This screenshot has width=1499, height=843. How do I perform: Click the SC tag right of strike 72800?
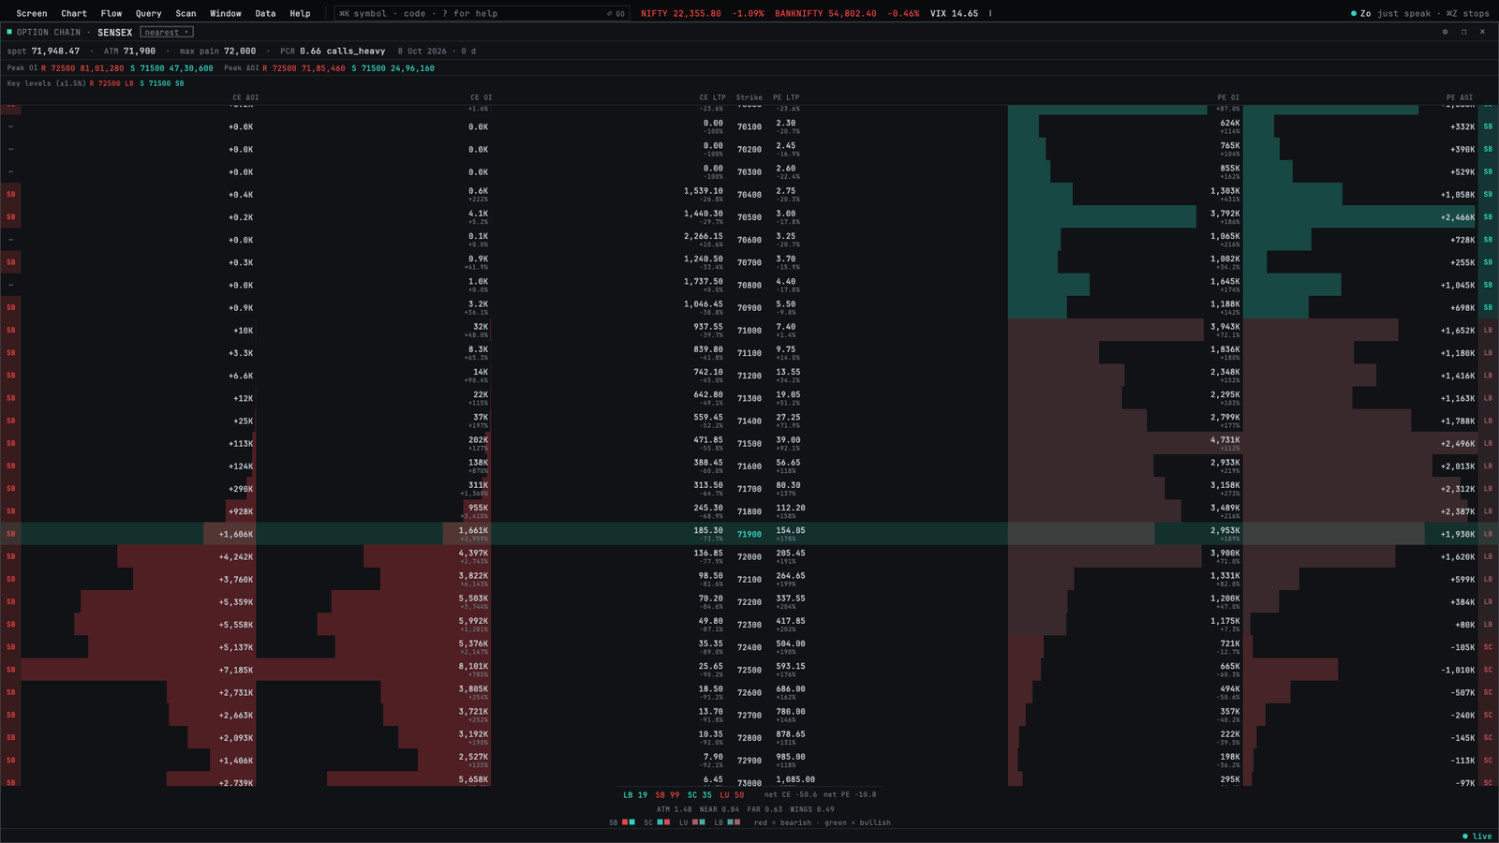tap(1488, 737)
